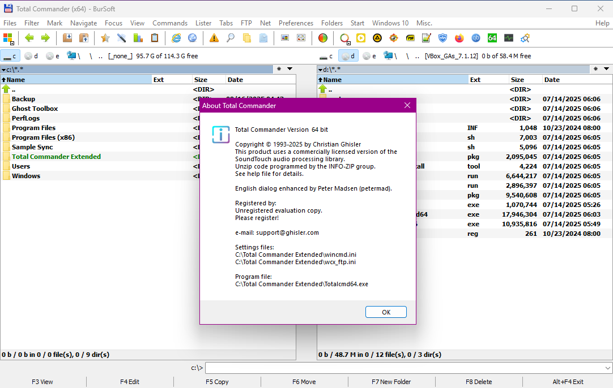Screen dimensions: 613x388
Task: Open search with the magnifying glass icon
Action: click(231, 38)
